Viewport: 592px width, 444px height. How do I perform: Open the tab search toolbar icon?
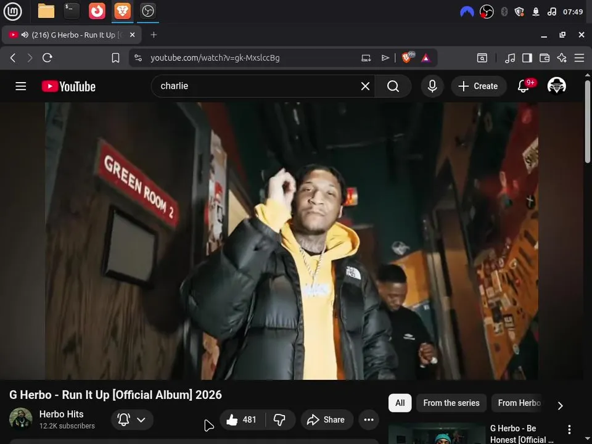[x=482, y=58]
